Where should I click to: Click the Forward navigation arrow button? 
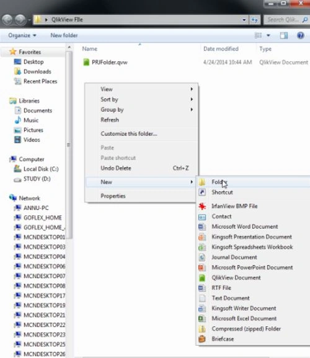tap(20, 20)
